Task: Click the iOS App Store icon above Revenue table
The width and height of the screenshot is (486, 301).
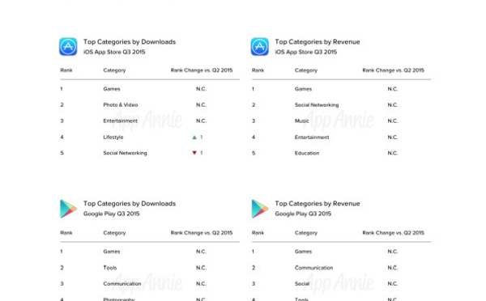Action: (260, 47)
